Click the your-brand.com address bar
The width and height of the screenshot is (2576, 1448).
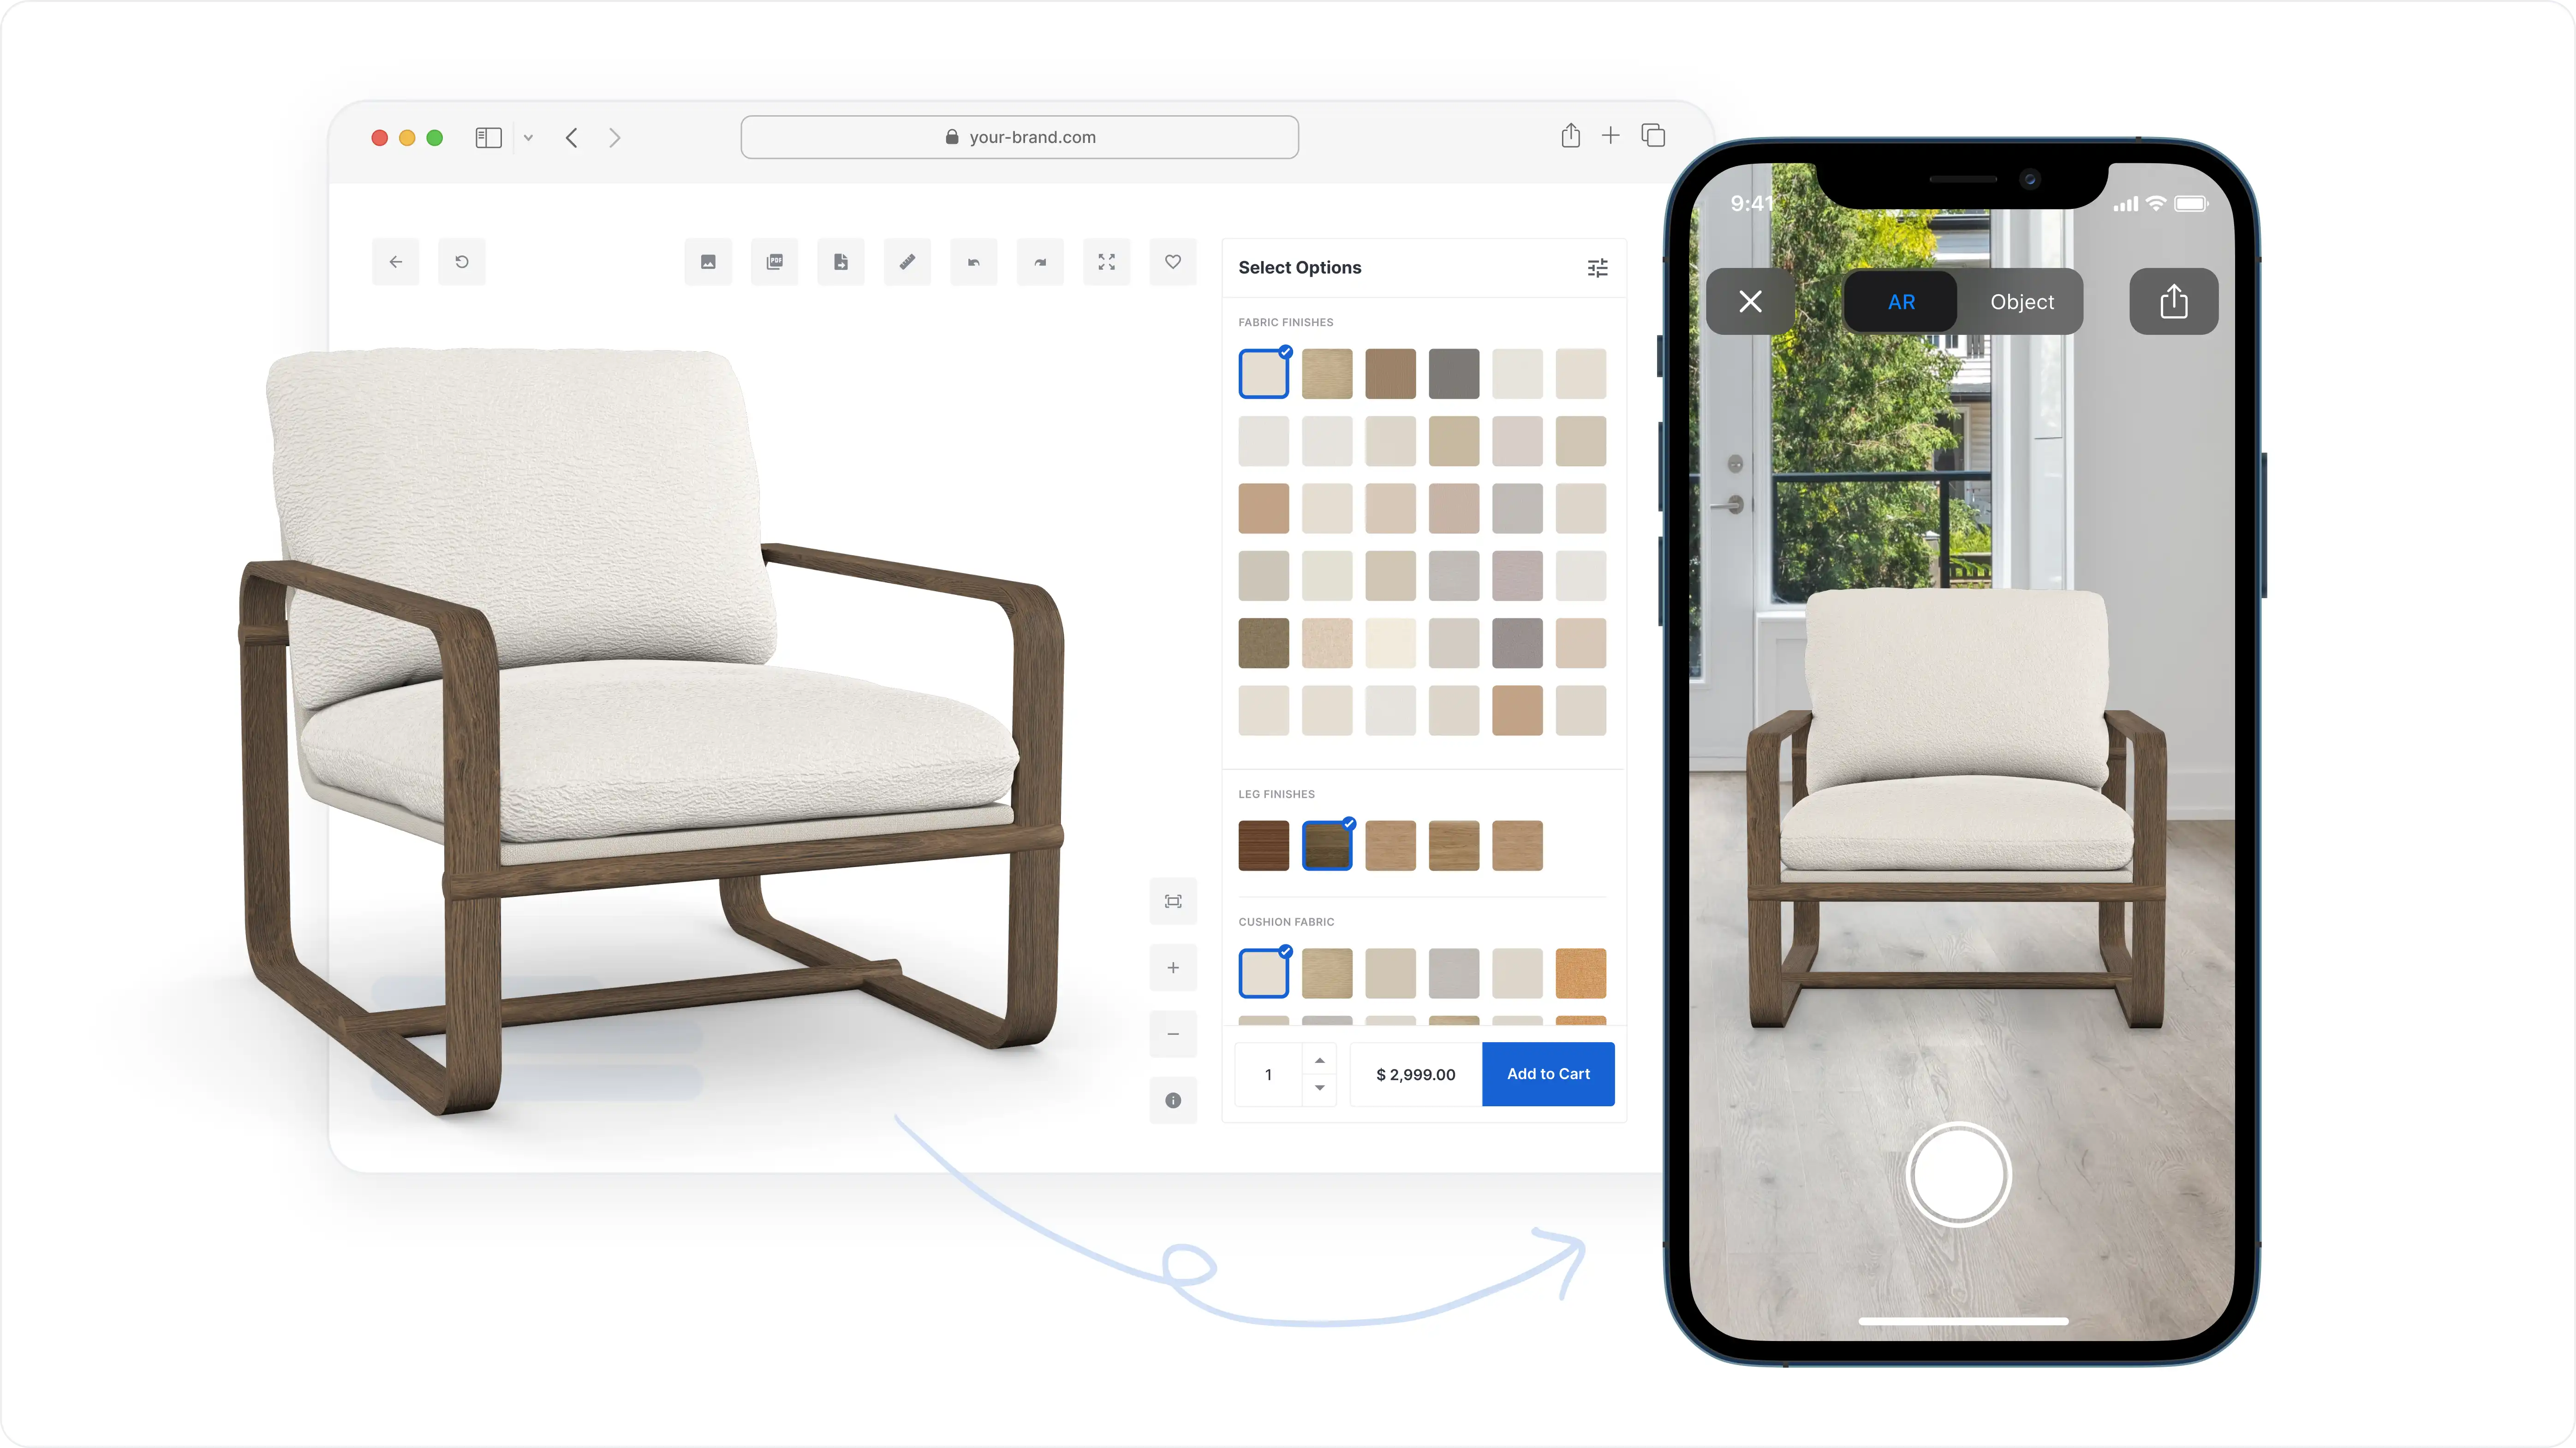(1020, 137)
